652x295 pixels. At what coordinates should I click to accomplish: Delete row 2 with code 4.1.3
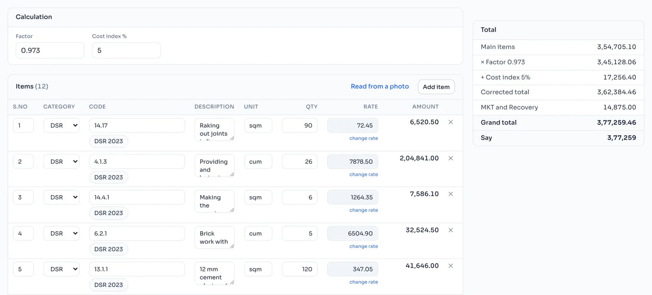click(451, 158)
